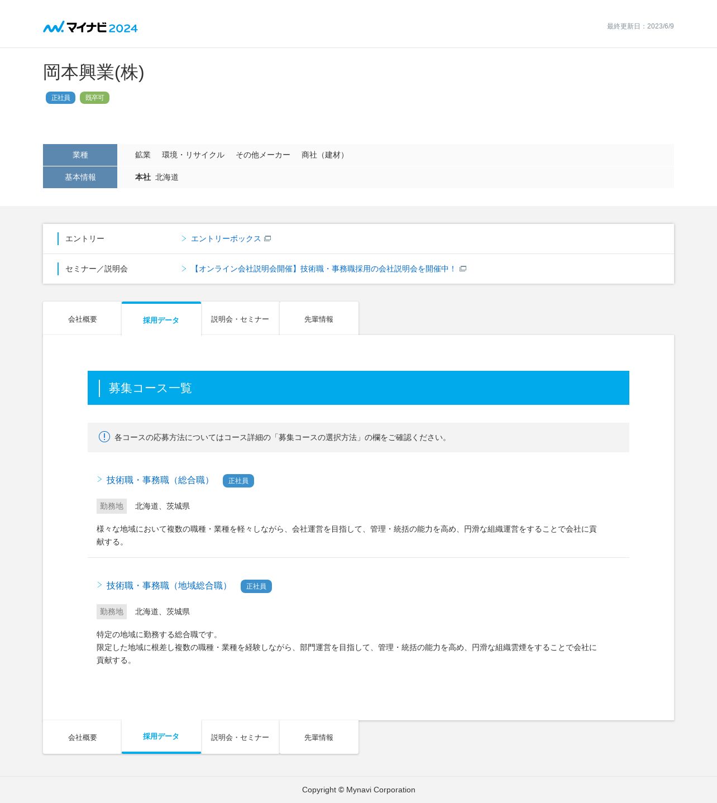Click the 正社員 badge under the company name
The image size is (717, 803).
[x=60, y=98]
